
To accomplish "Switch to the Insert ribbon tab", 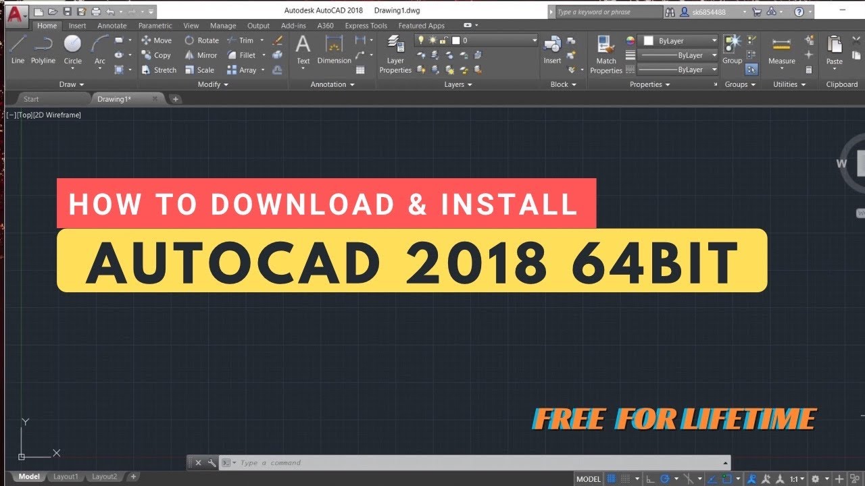I will point(77,26).
